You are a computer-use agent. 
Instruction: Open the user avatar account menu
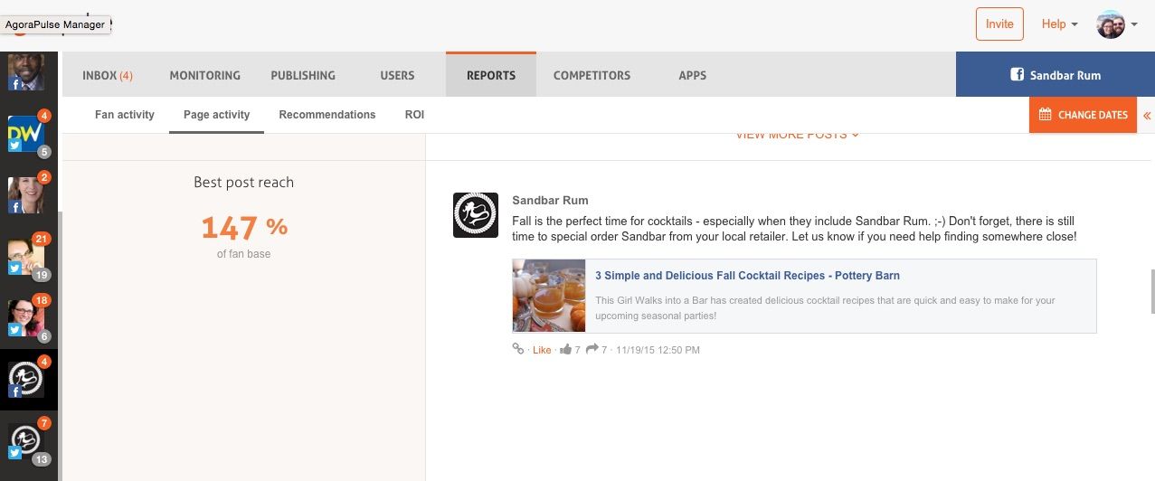pyautogui.click(x=1117, y=24)
